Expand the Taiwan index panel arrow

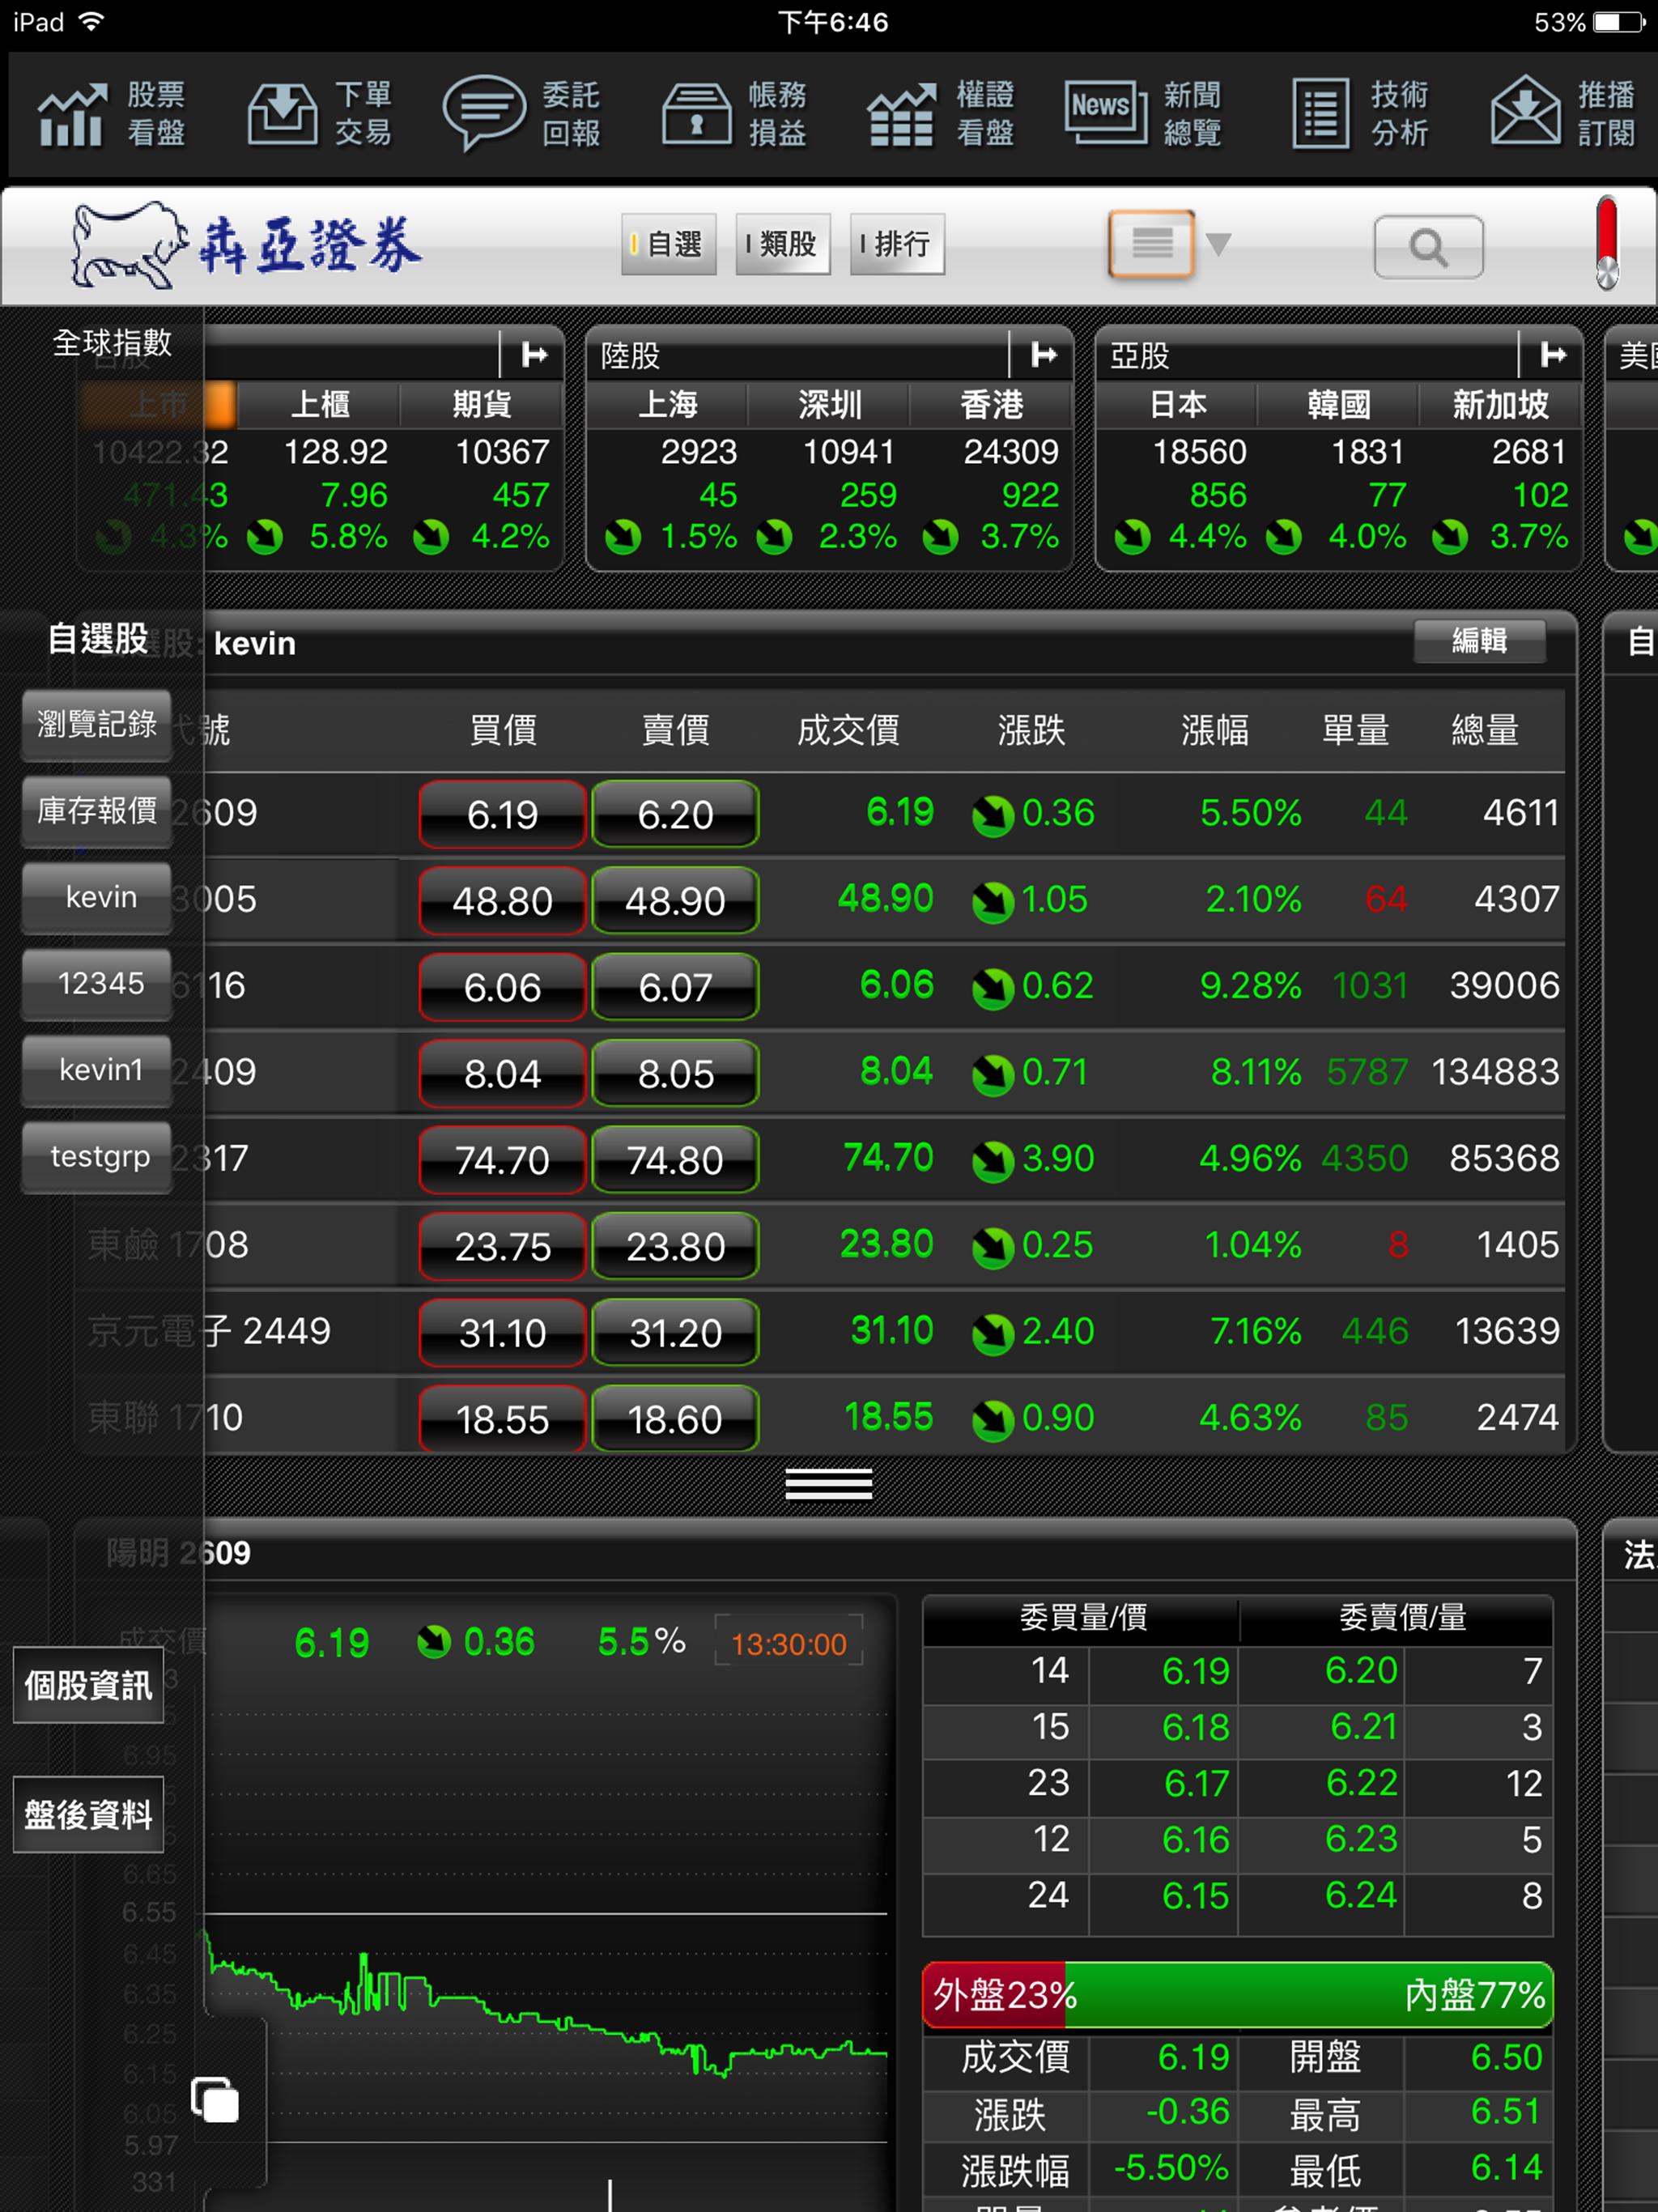535,354
